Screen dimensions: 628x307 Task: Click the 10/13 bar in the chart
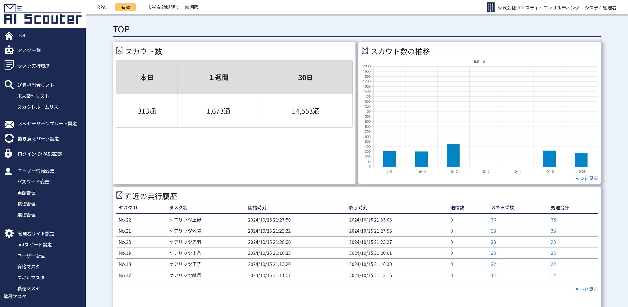pos(453,156)
